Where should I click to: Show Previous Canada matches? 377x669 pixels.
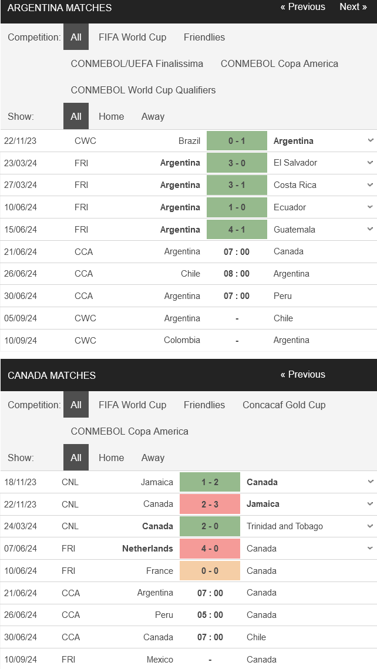tap(302, 375)
